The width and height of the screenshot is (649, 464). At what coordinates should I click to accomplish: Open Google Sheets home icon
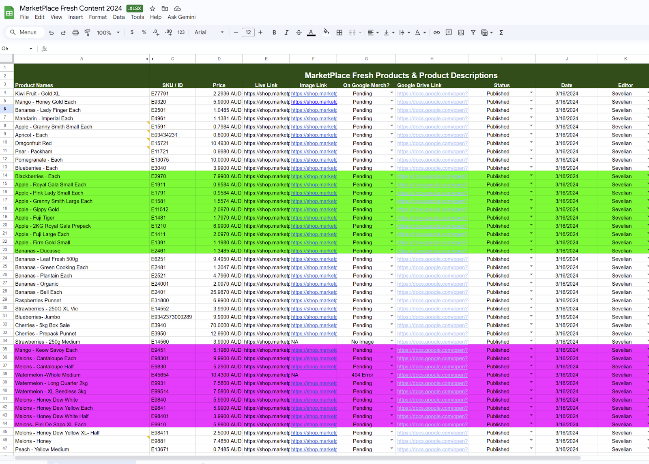coord(9,13)
